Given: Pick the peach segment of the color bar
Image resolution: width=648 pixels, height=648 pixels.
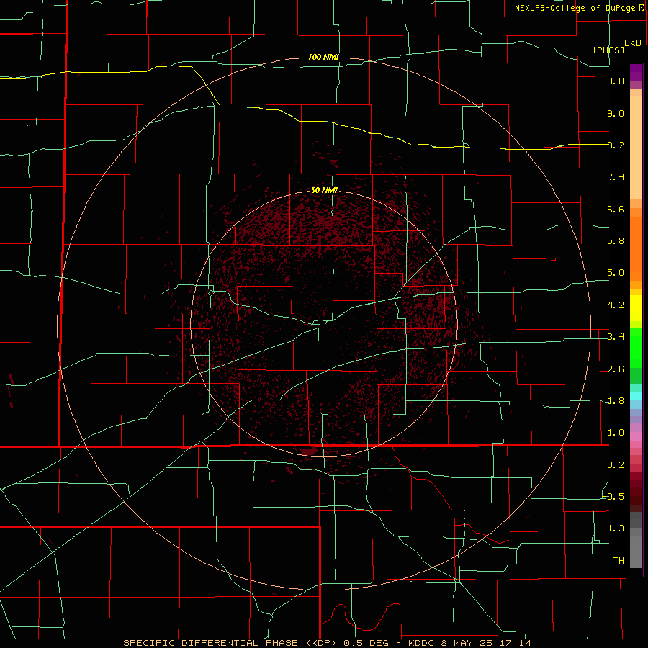Looking at the screenshot, I should [636, 148].
